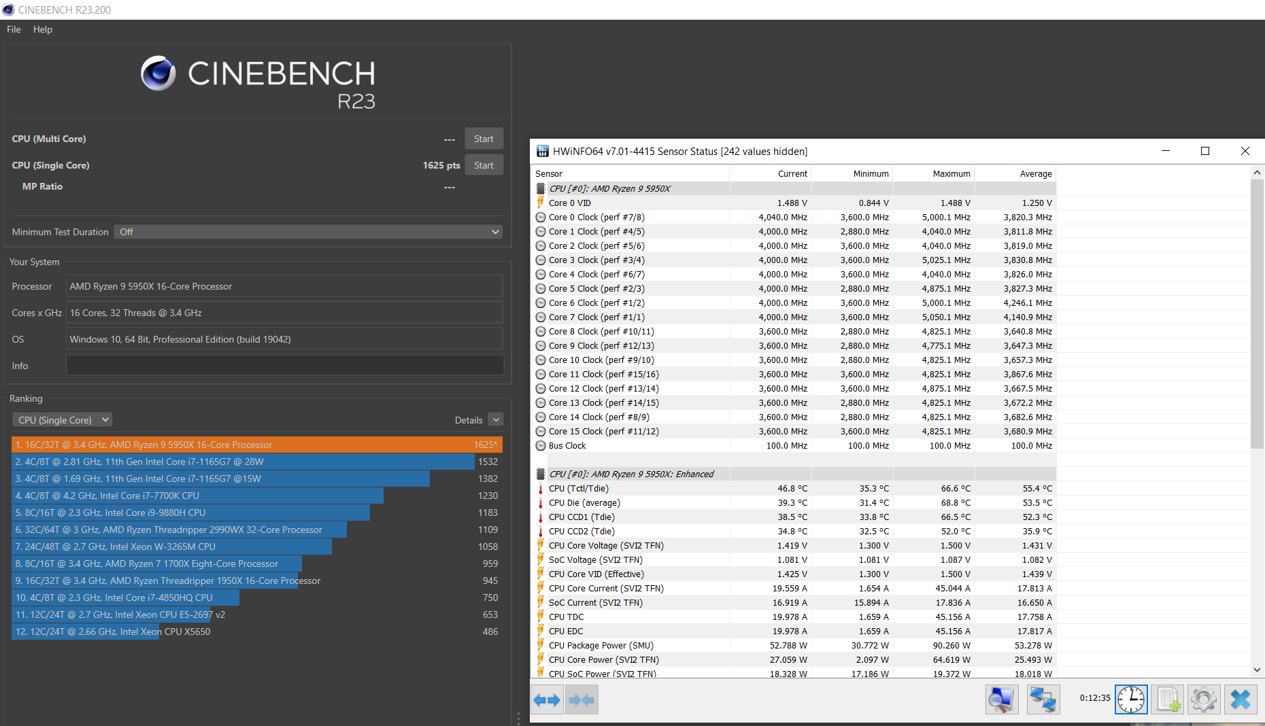Click the HWiNFO64 title bar icon
1265x726 pixels.
tap(542, 151)
